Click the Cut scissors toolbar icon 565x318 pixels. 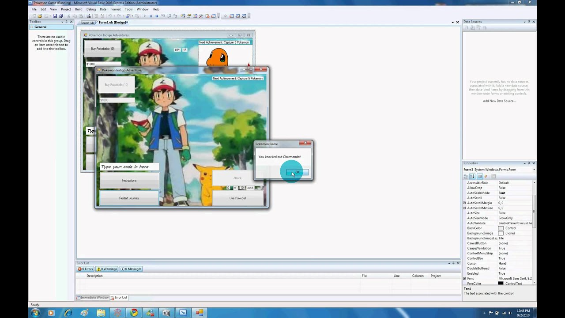(68, 16)
